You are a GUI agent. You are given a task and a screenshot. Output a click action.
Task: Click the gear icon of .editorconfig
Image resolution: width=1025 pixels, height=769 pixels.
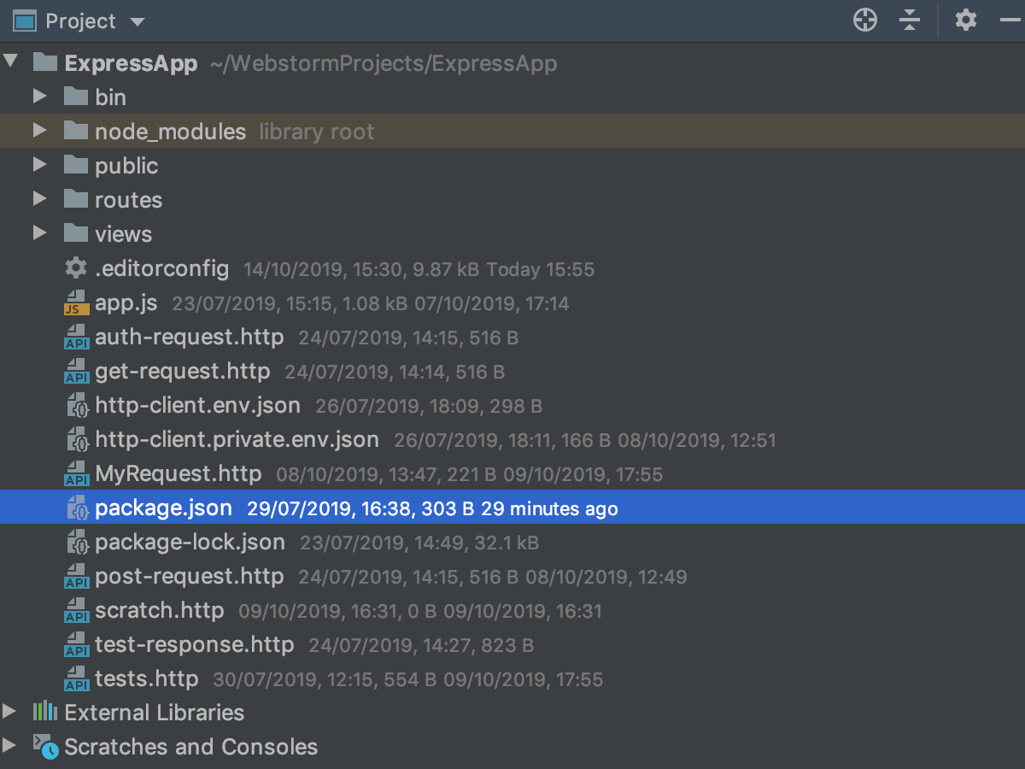click(76, 268)
